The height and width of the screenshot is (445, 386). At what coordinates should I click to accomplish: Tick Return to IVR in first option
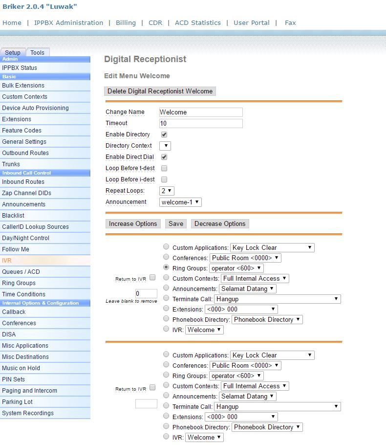[x=152, y=277]
